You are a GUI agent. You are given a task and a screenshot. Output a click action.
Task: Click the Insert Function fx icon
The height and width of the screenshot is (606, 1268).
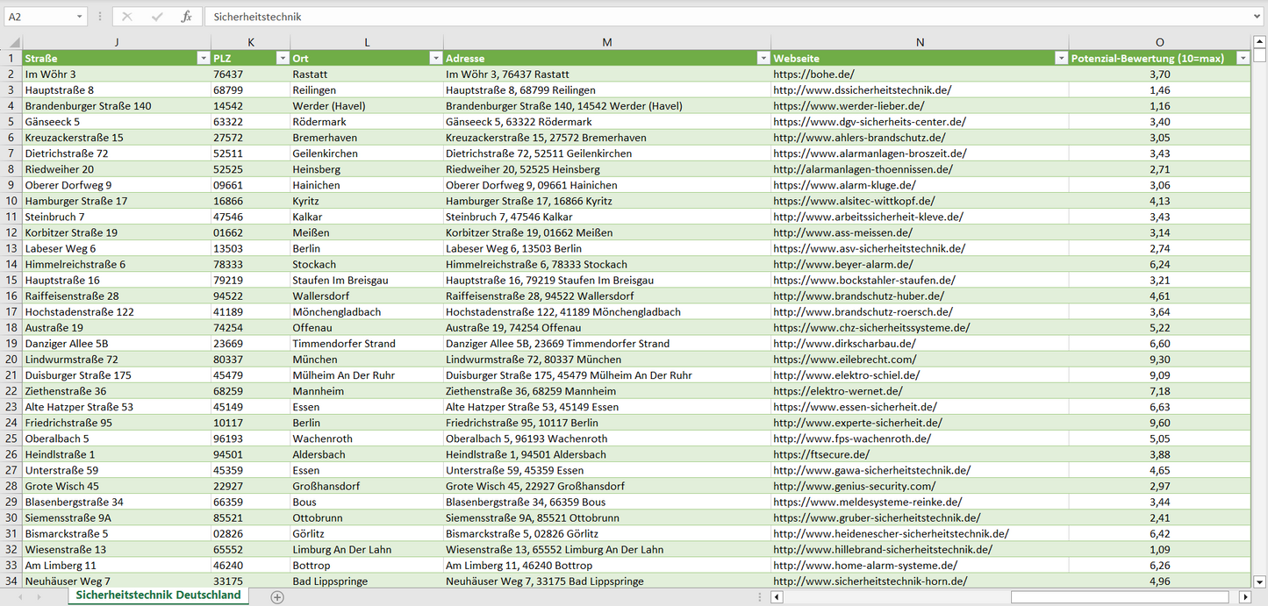point(186,17)
